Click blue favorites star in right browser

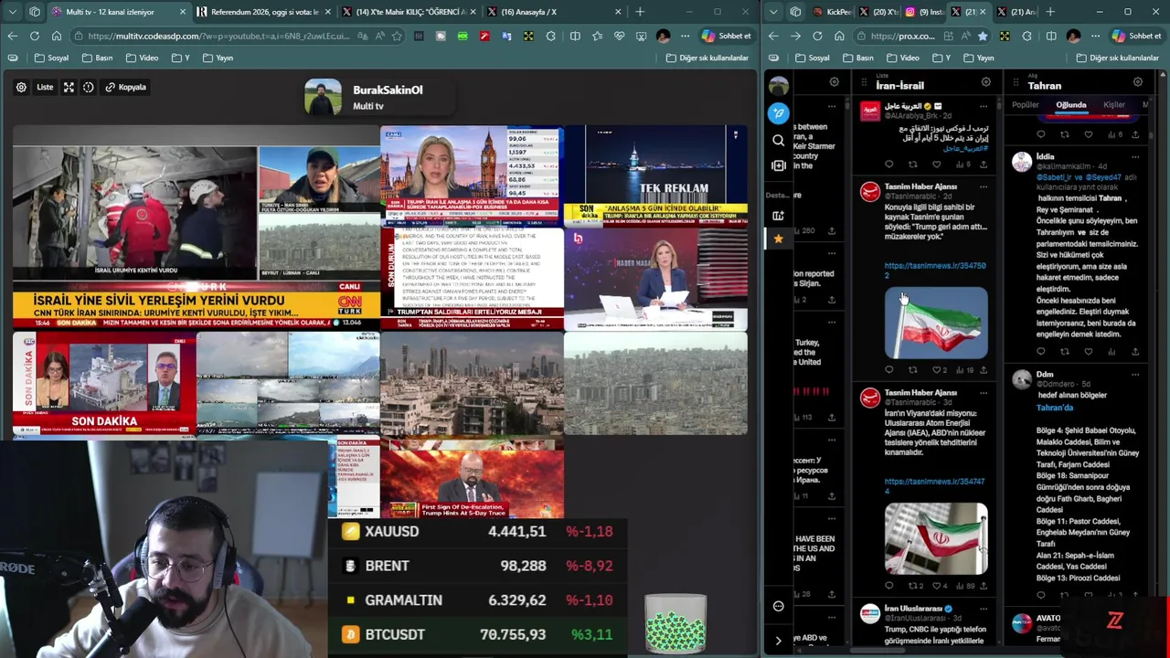pyautogui.click(x=983, y=36)
